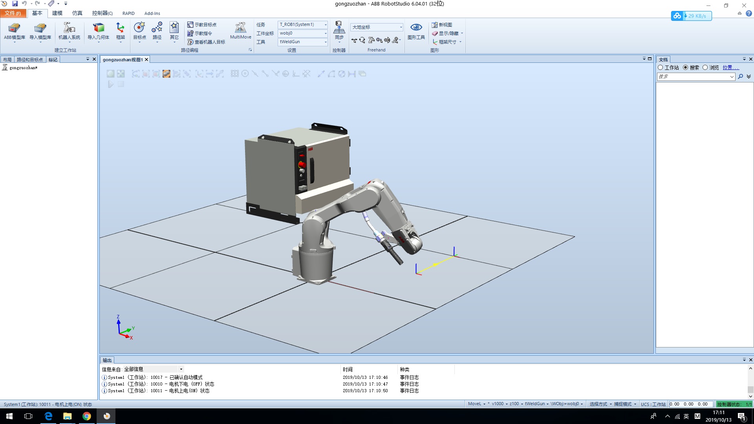Select the 浏览 radio button
The image size is (754, 424).
pos(705,68)
